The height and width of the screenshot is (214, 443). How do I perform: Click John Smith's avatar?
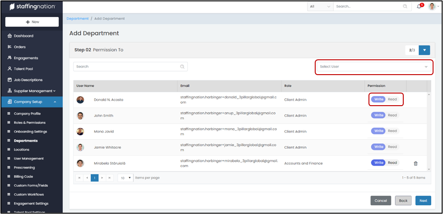pyautogui.click(x=80, y=116)
